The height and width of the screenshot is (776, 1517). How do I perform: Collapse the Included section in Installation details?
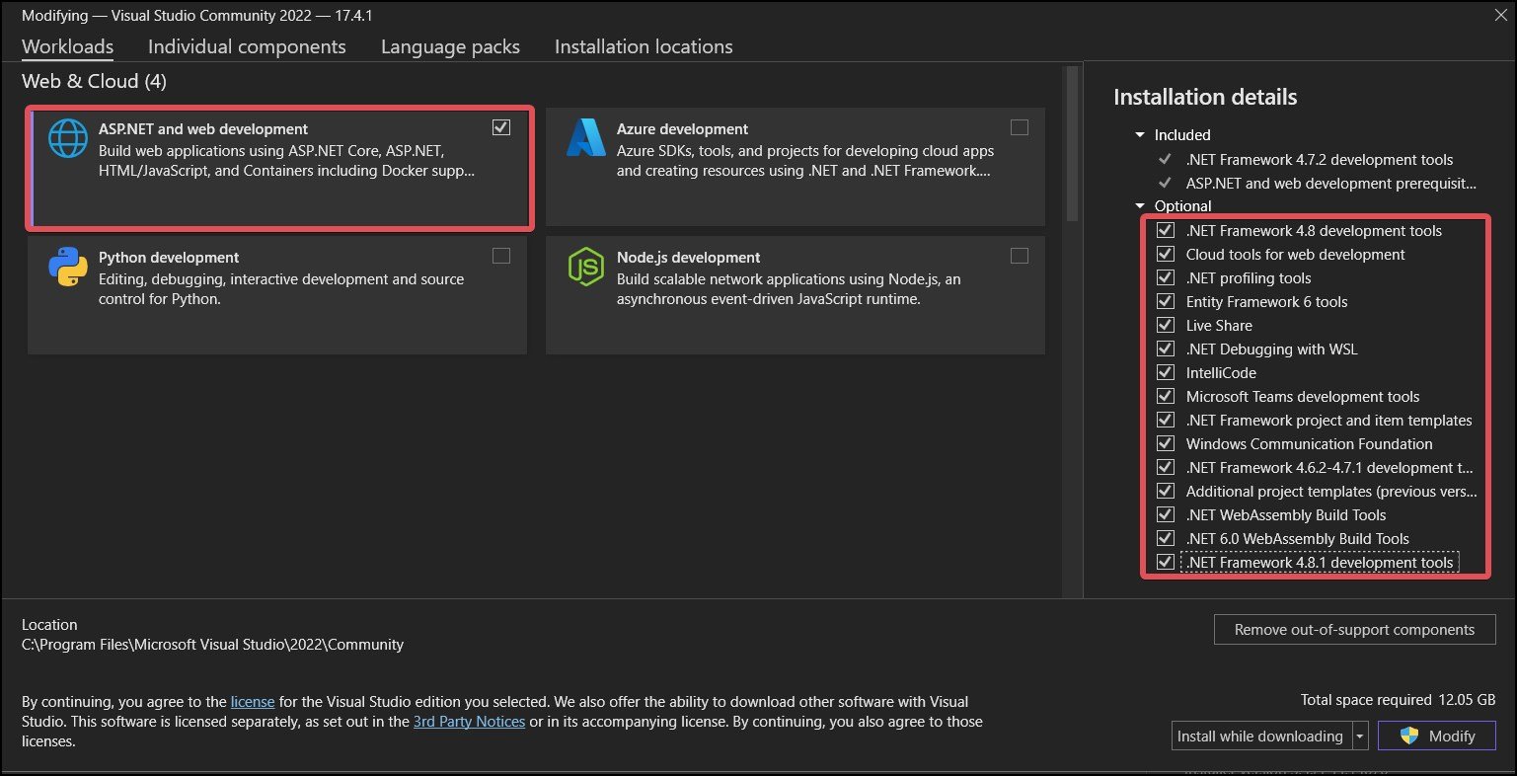coord(1140,135)
